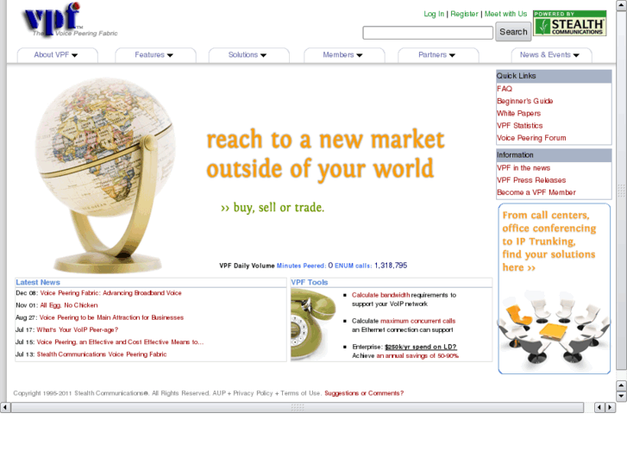Click the VPF Voice Peering Fabric logo
Viewport: 627px width, 470px height.
[70, 20]
